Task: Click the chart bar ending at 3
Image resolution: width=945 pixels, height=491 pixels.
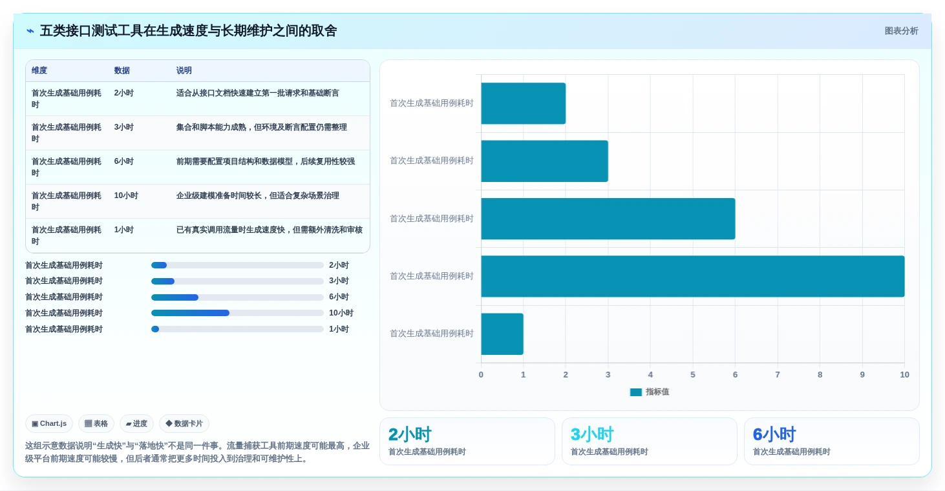Action: pos(544,161)
